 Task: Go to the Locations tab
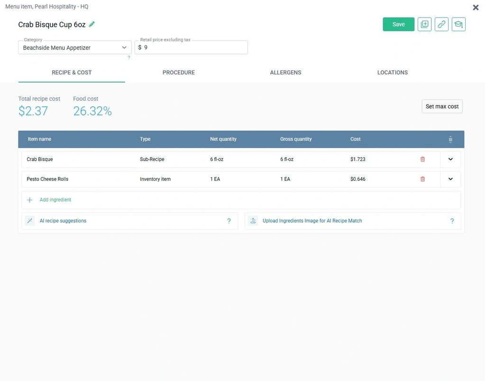tap(392, 72)
